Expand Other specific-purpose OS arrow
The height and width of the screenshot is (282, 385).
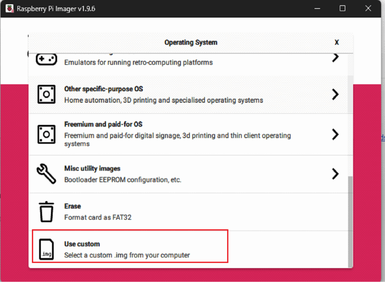point(335,94)
